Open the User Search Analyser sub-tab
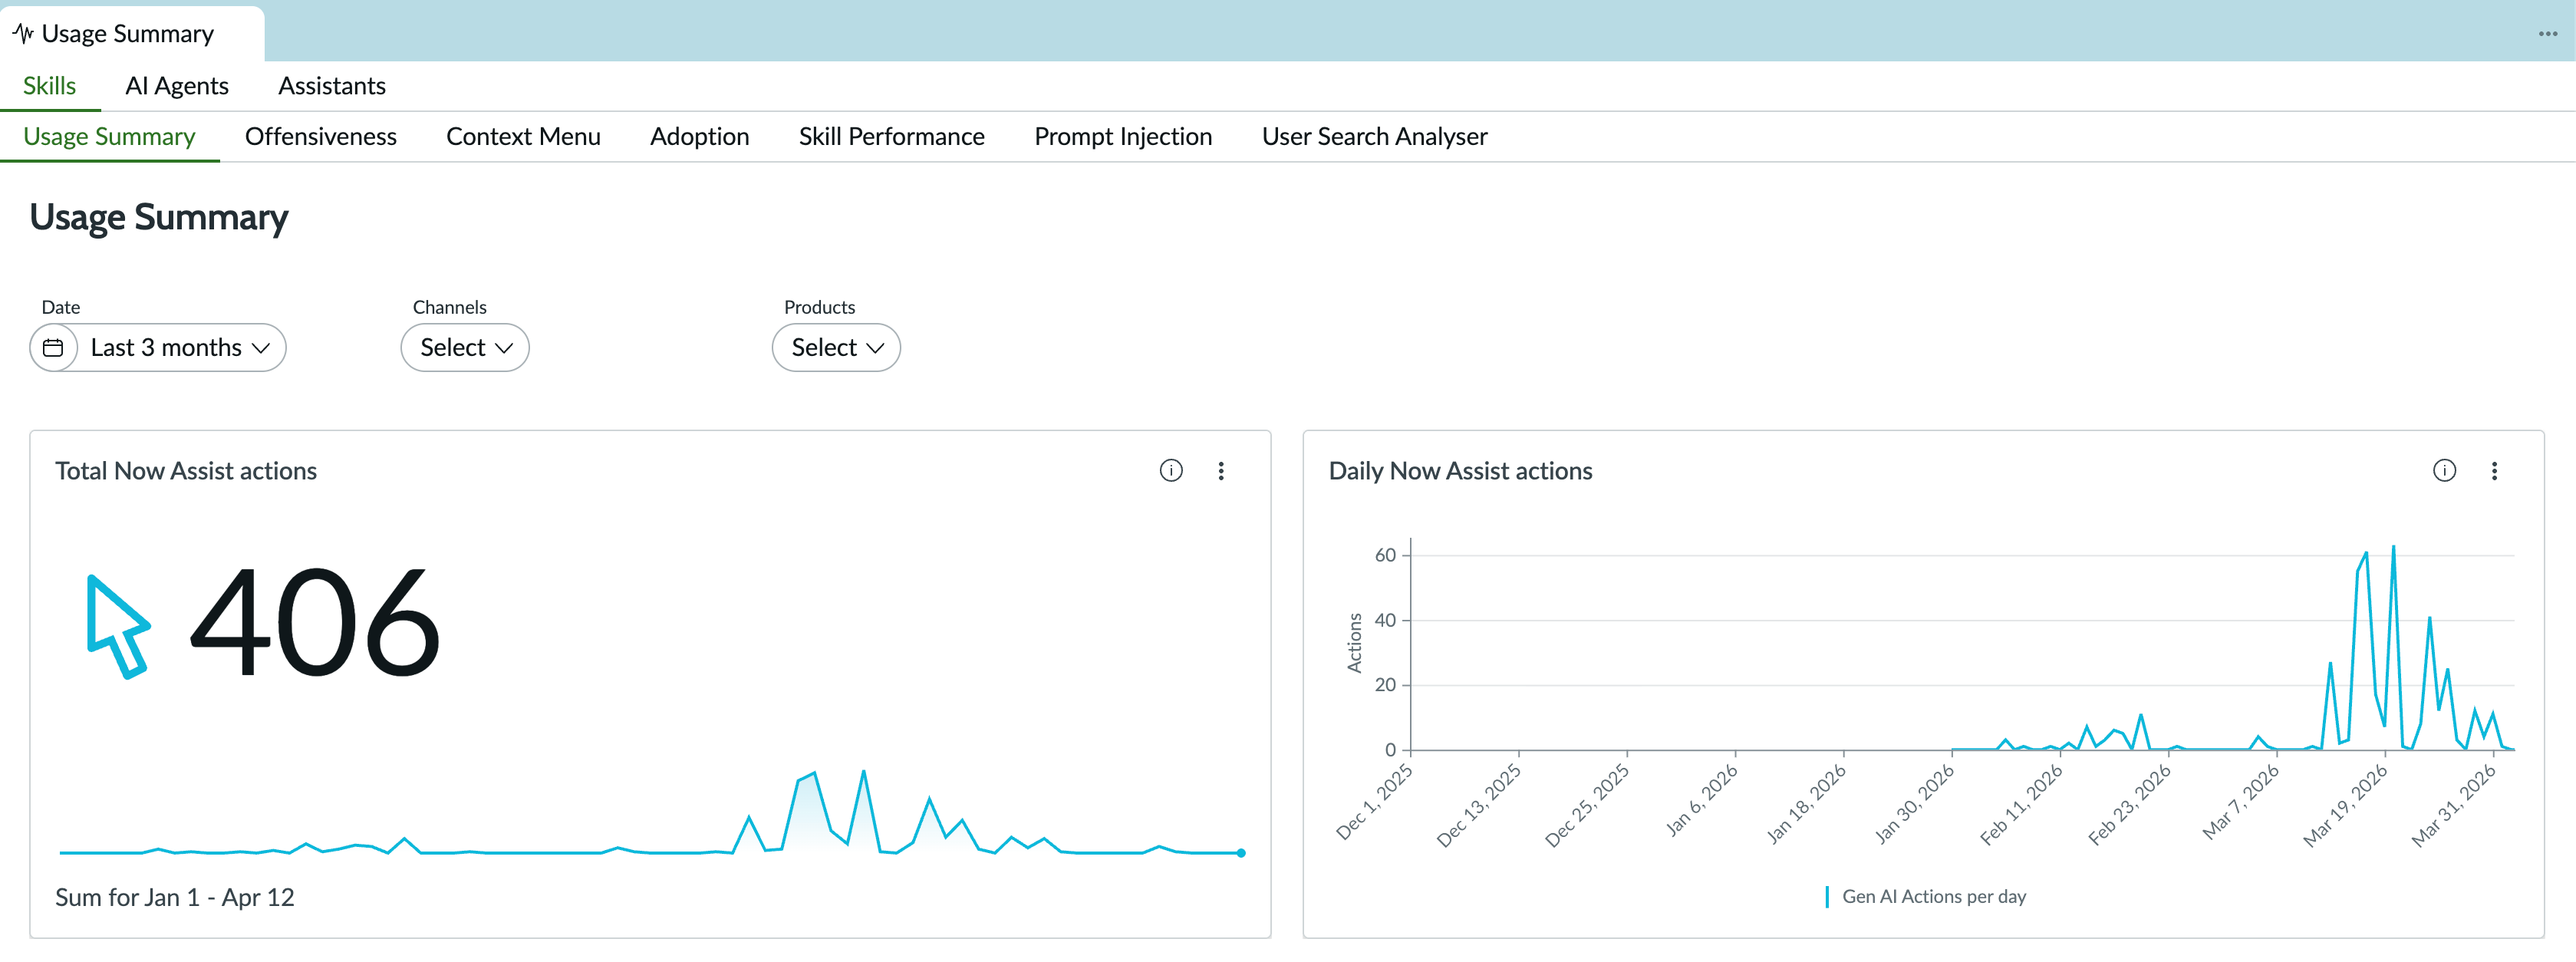2576x962 pixels. (x=1374, y=136)
